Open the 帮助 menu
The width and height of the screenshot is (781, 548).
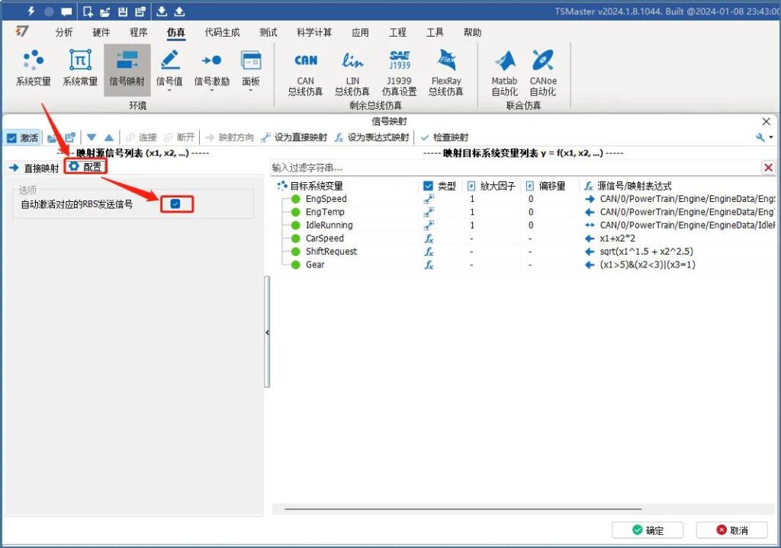(471, 32)
